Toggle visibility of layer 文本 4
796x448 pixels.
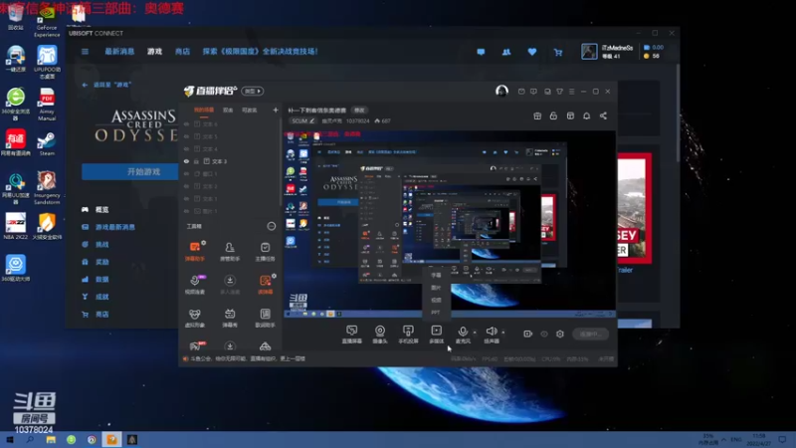[186, 148]
